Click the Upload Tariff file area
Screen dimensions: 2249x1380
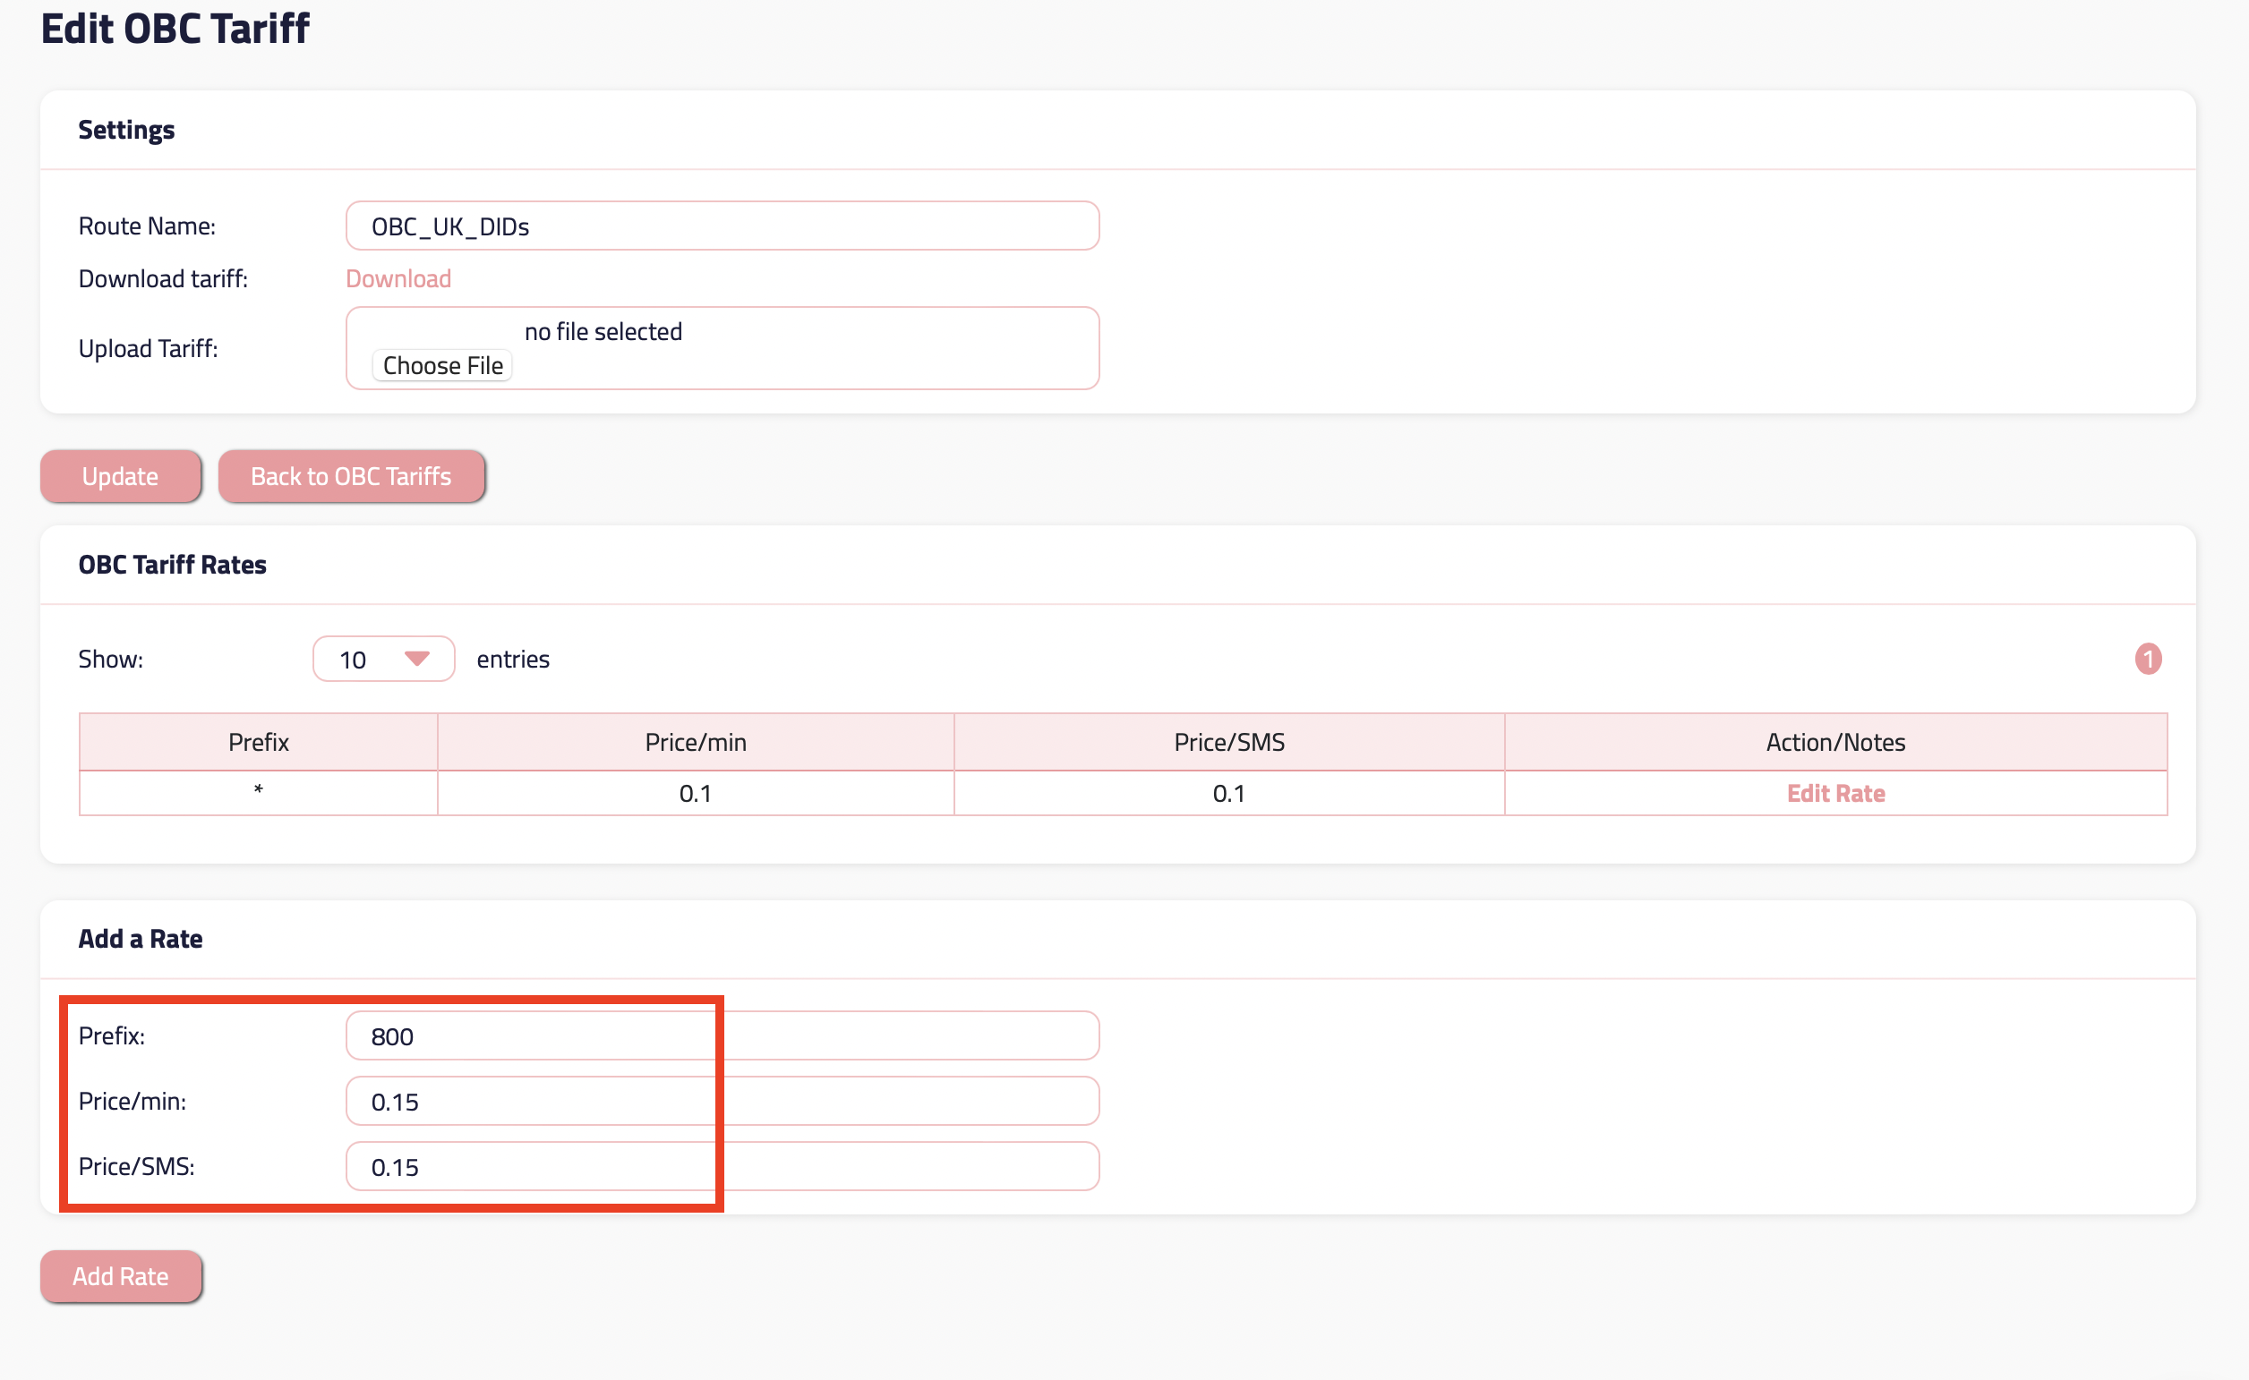[443, 365]
